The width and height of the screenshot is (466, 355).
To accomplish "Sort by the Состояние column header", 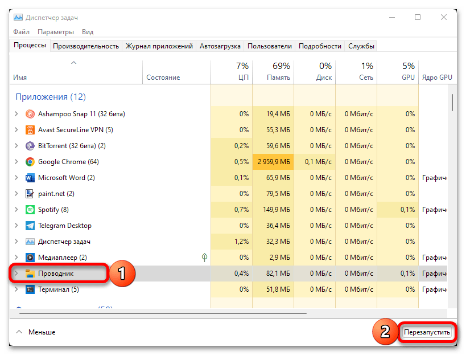I will pos(176,72).
